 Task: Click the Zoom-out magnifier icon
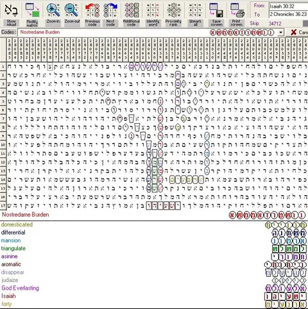72,10
